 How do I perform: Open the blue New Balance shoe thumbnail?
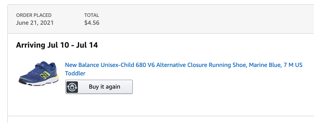(39, 73)
